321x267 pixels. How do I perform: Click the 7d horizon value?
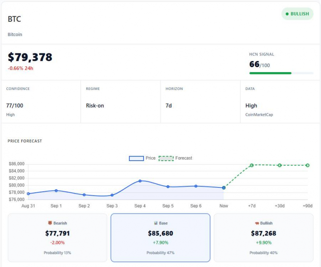tap(169, 105)
